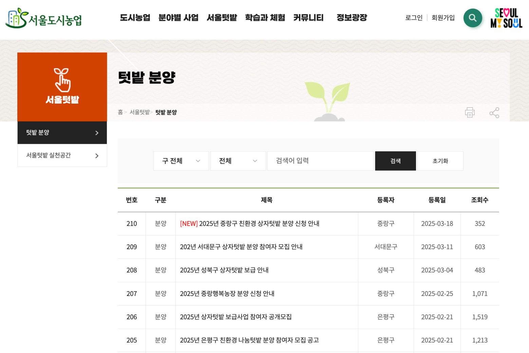Click the 초기화 reset button
Screen dimensions: 529x353
[440, 161]
